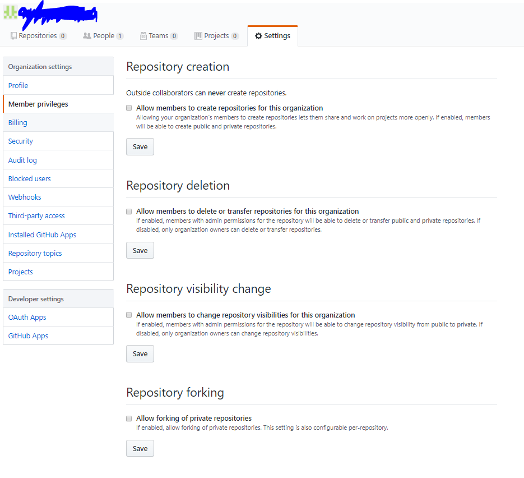Open Webhooks settings
The image size is (524, 478).
tap(58, 197)
